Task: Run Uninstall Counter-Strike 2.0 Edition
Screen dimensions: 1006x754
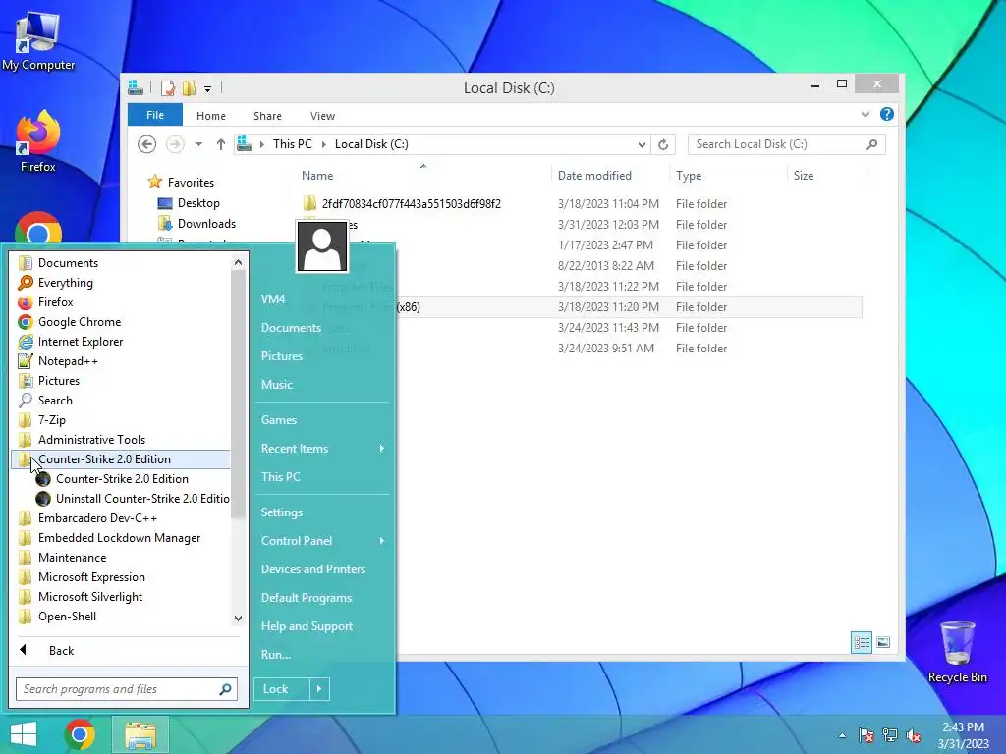Action: coord(131,499)
